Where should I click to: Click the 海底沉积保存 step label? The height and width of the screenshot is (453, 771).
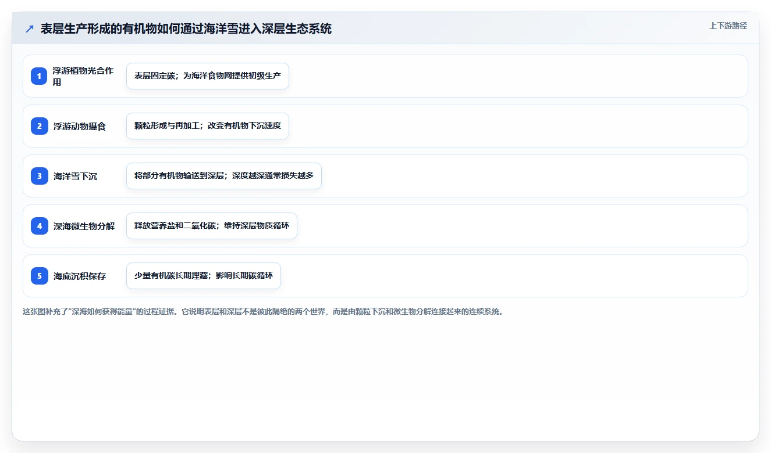pyautogui.click(x=80, y=276)
